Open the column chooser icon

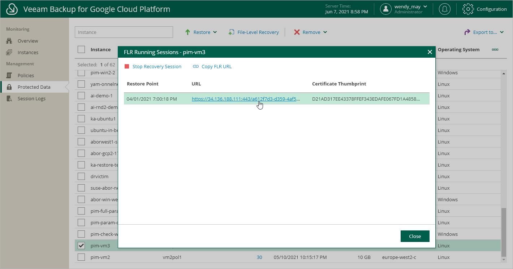click(x=495, y=49)
